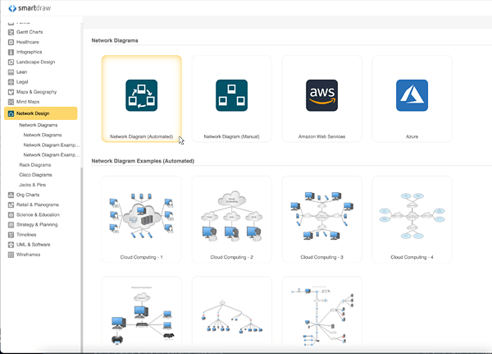The height and width of the screenshot is (354, 492).
Task: Click the Azure logo template icon
Action: (x=412, y=95)
